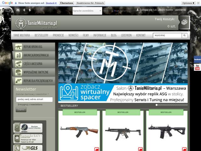Switch currency to euro
Screen dimensions: 201x151
[x=24, y=10]
